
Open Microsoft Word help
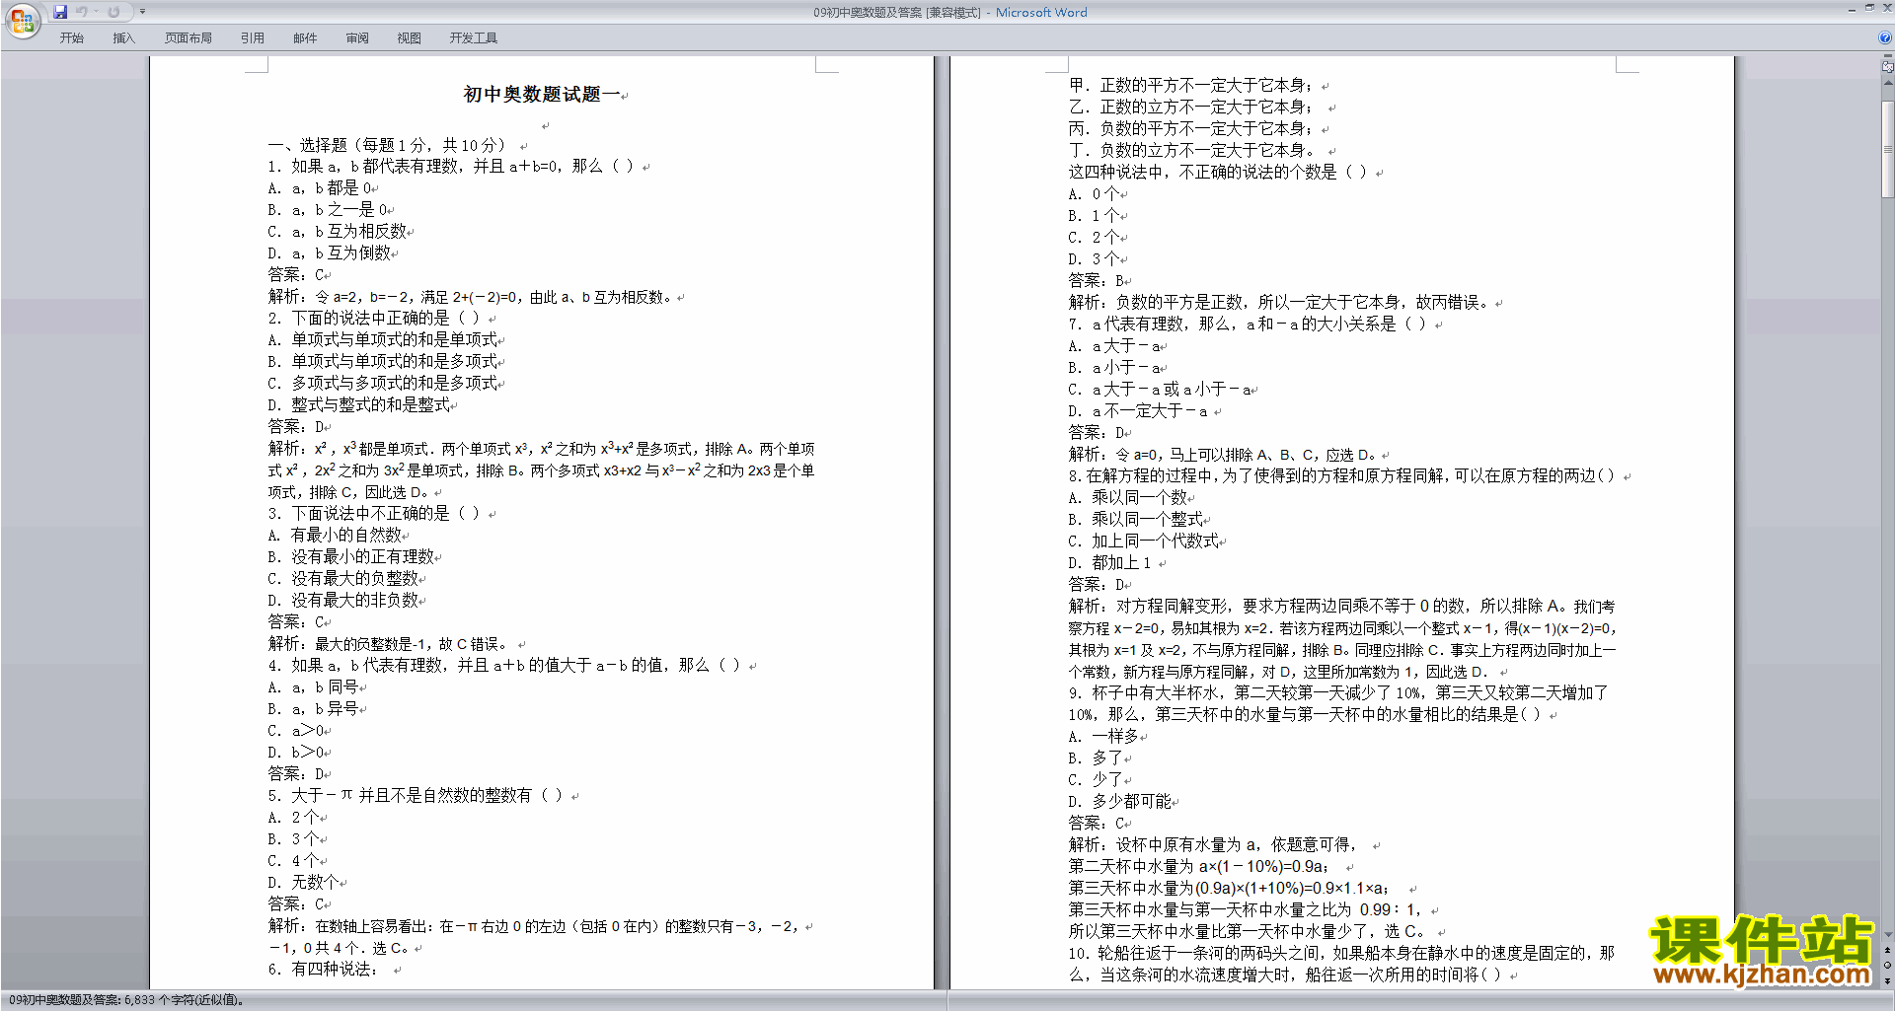point(1885,37)
